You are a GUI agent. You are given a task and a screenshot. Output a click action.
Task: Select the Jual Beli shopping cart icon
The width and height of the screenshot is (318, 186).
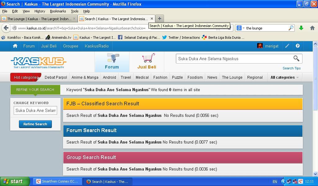tap(149, 58)
